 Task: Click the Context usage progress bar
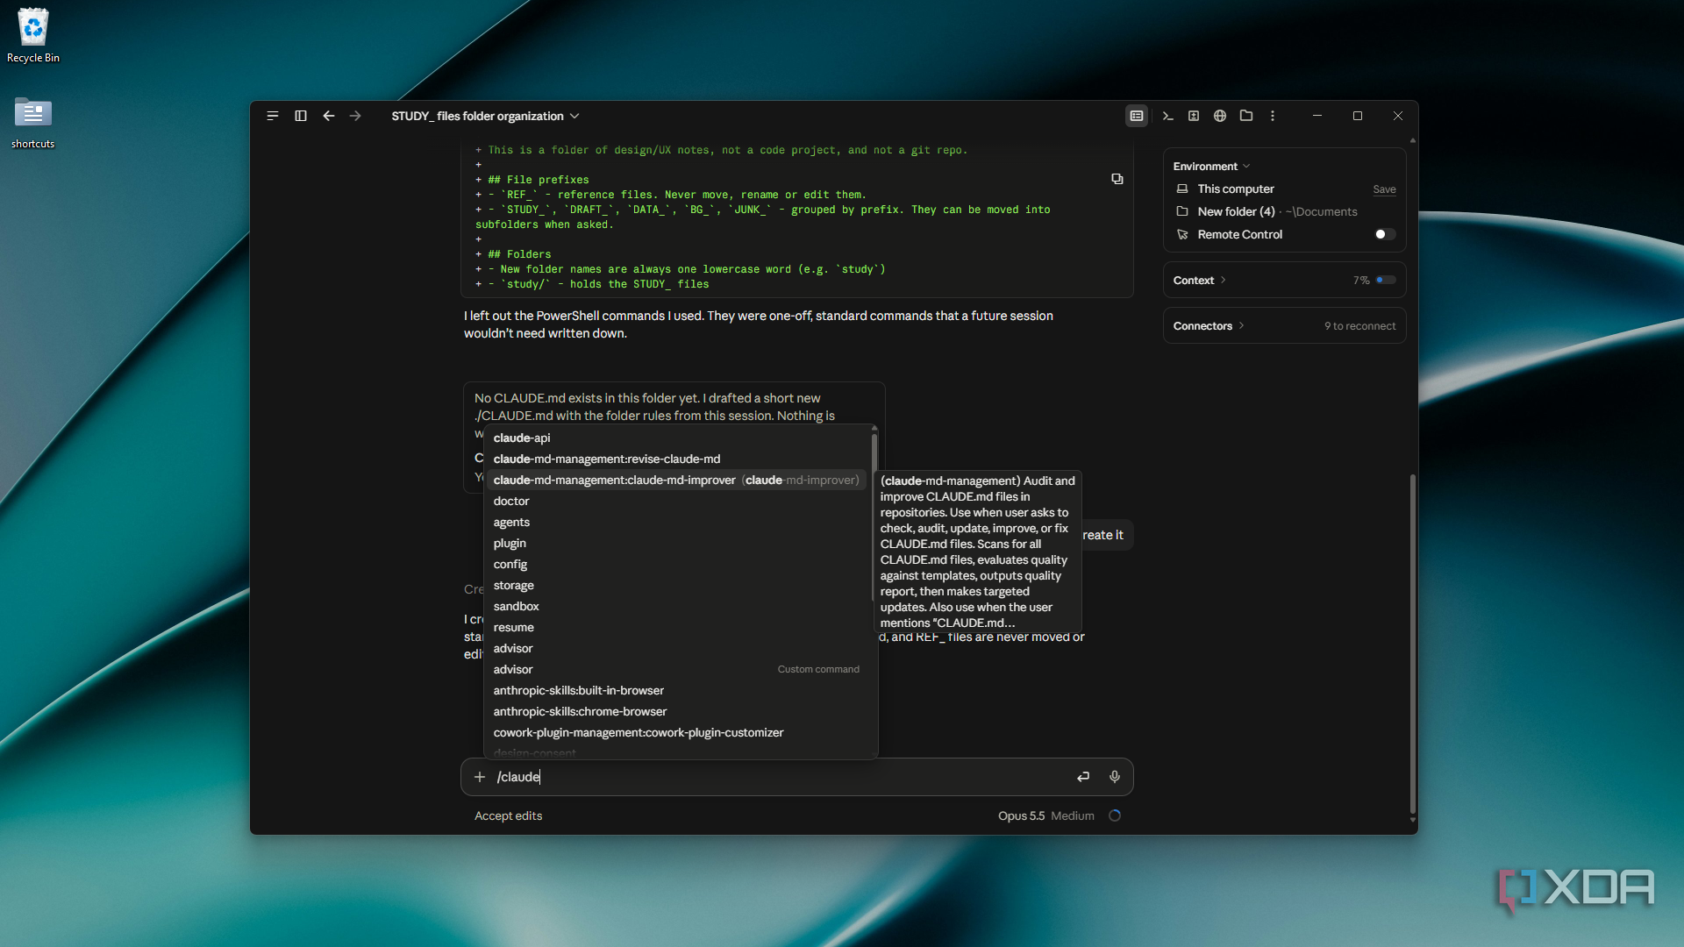pyautogui.click(x=1386, y=281)
